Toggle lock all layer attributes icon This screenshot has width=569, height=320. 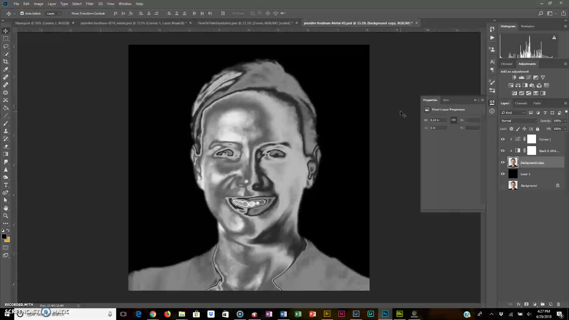tap(538, 129)
